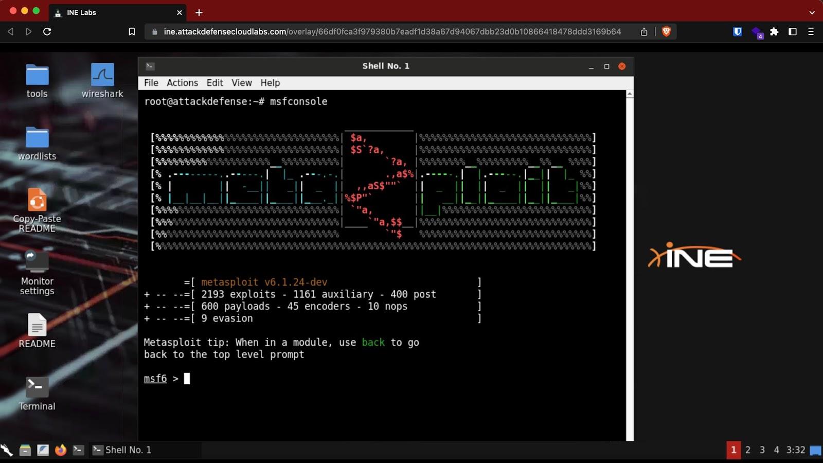This screenshot has width=823, height=463.
Task: Click 'metasploit v6.1.24-dev' version text
Action: click(x=264, y=282)
